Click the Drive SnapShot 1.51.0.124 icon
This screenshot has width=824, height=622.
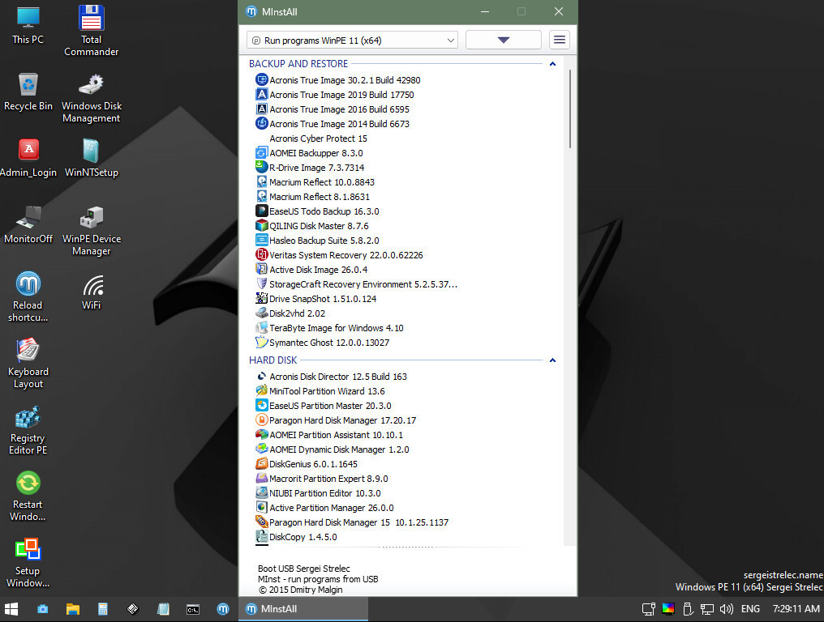[261, 298]
